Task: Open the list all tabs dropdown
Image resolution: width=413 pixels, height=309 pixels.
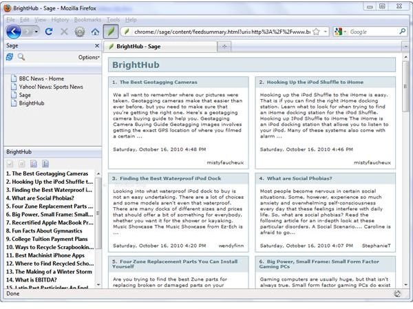Action: 405,47
